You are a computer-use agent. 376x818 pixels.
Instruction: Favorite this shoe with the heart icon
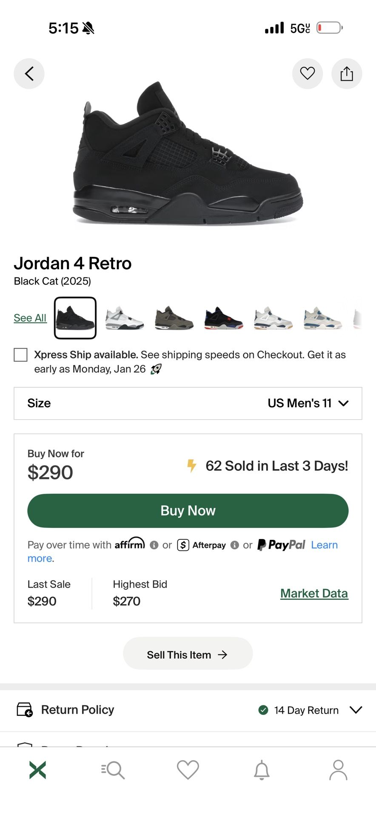tap(307, 74)
